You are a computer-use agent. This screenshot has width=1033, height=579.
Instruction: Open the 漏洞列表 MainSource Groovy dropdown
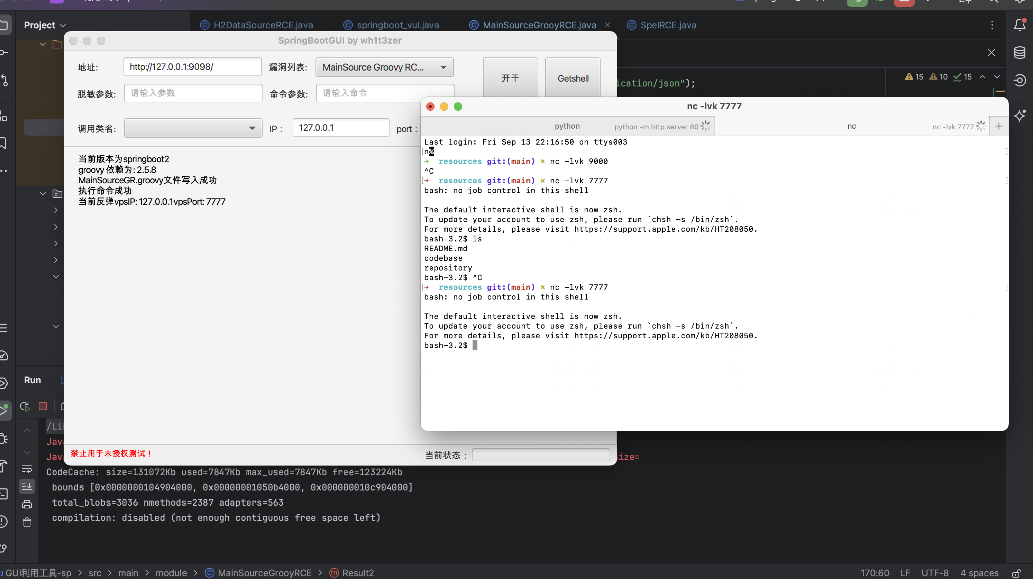384,67
